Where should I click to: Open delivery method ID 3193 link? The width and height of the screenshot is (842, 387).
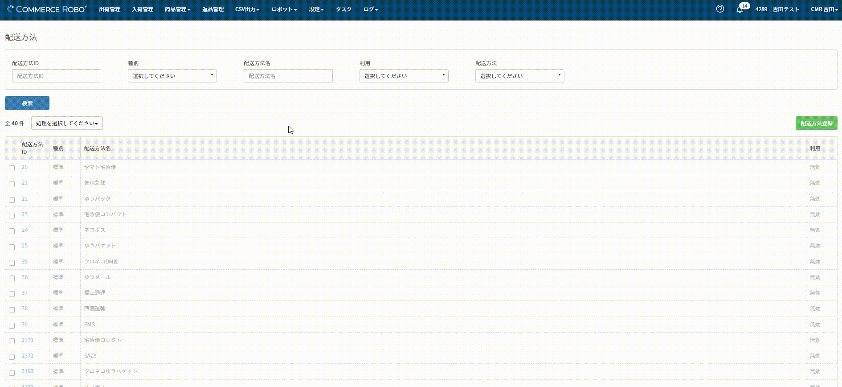coord(28,371)
